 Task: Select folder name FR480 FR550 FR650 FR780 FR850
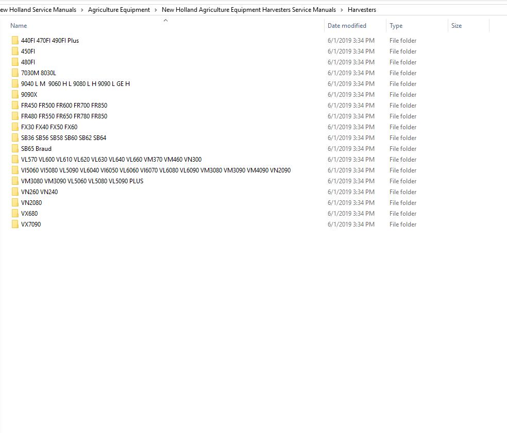point(64,116)
